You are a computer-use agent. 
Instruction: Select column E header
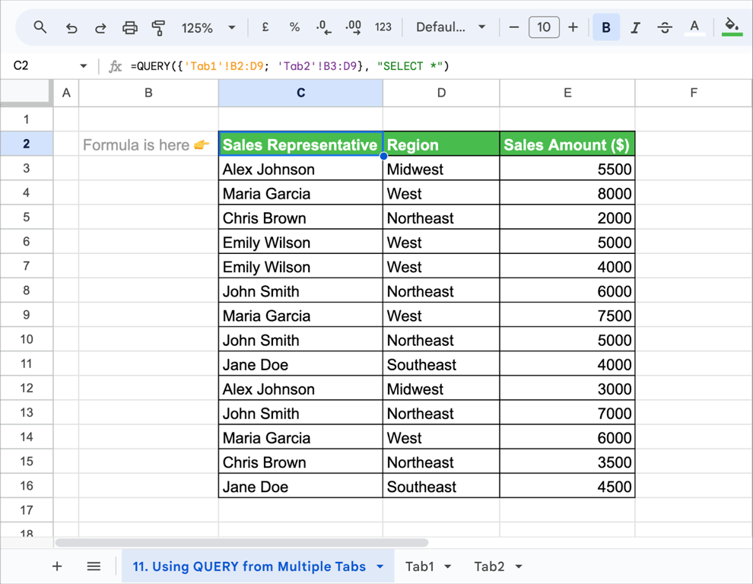[x=567, y=93]
